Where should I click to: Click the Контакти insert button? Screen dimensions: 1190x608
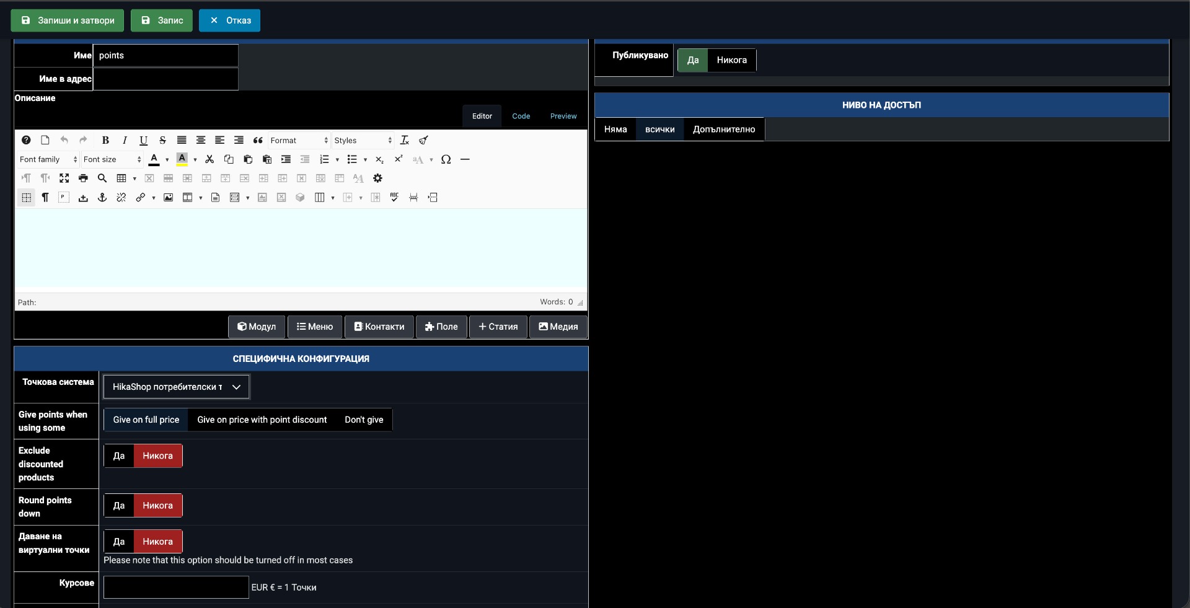[x=379, y=327]
